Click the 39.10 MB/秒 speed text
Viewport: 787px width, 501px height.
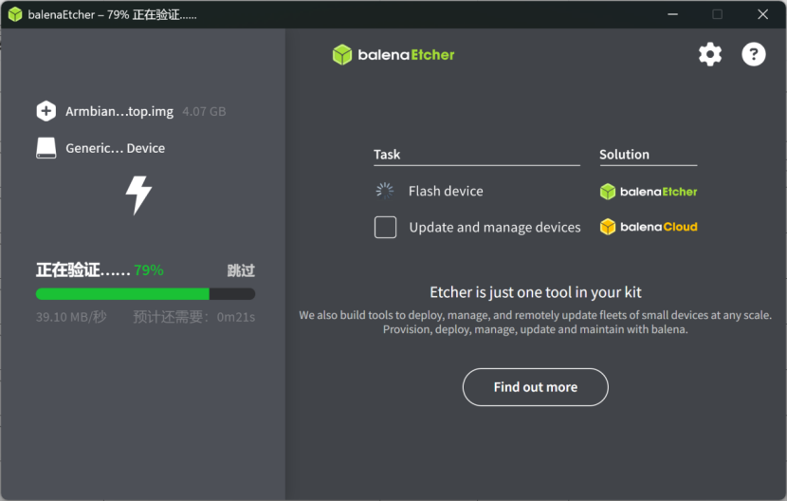tap(71, 317)
